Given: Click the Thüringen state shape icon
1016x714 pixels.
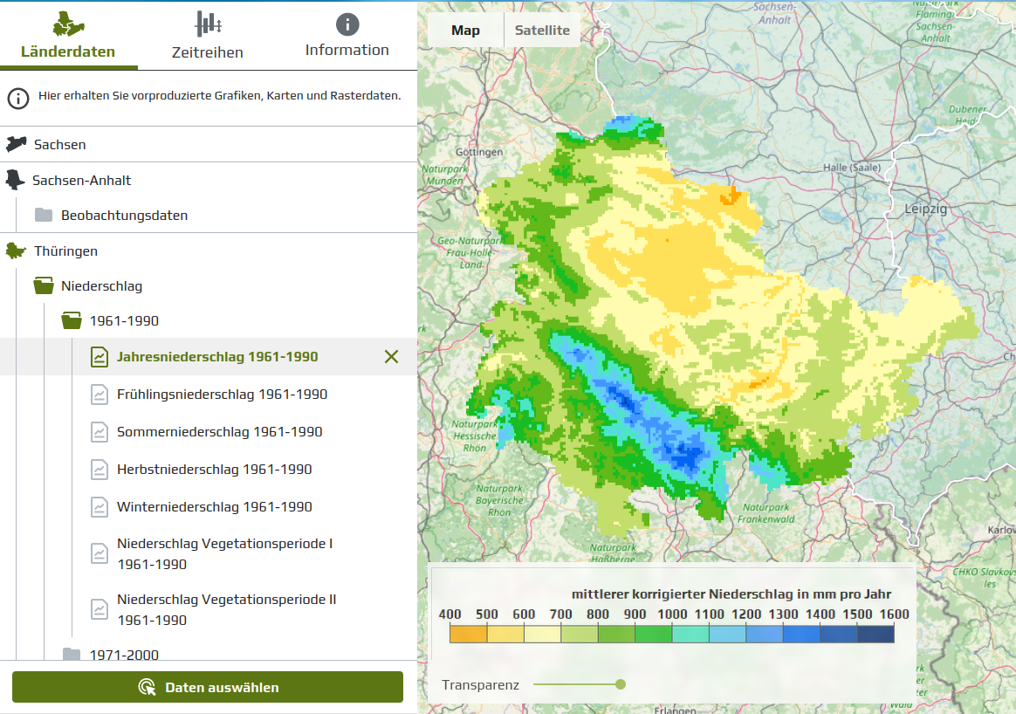Looking at the screenshot, I should tap(16, 251).
